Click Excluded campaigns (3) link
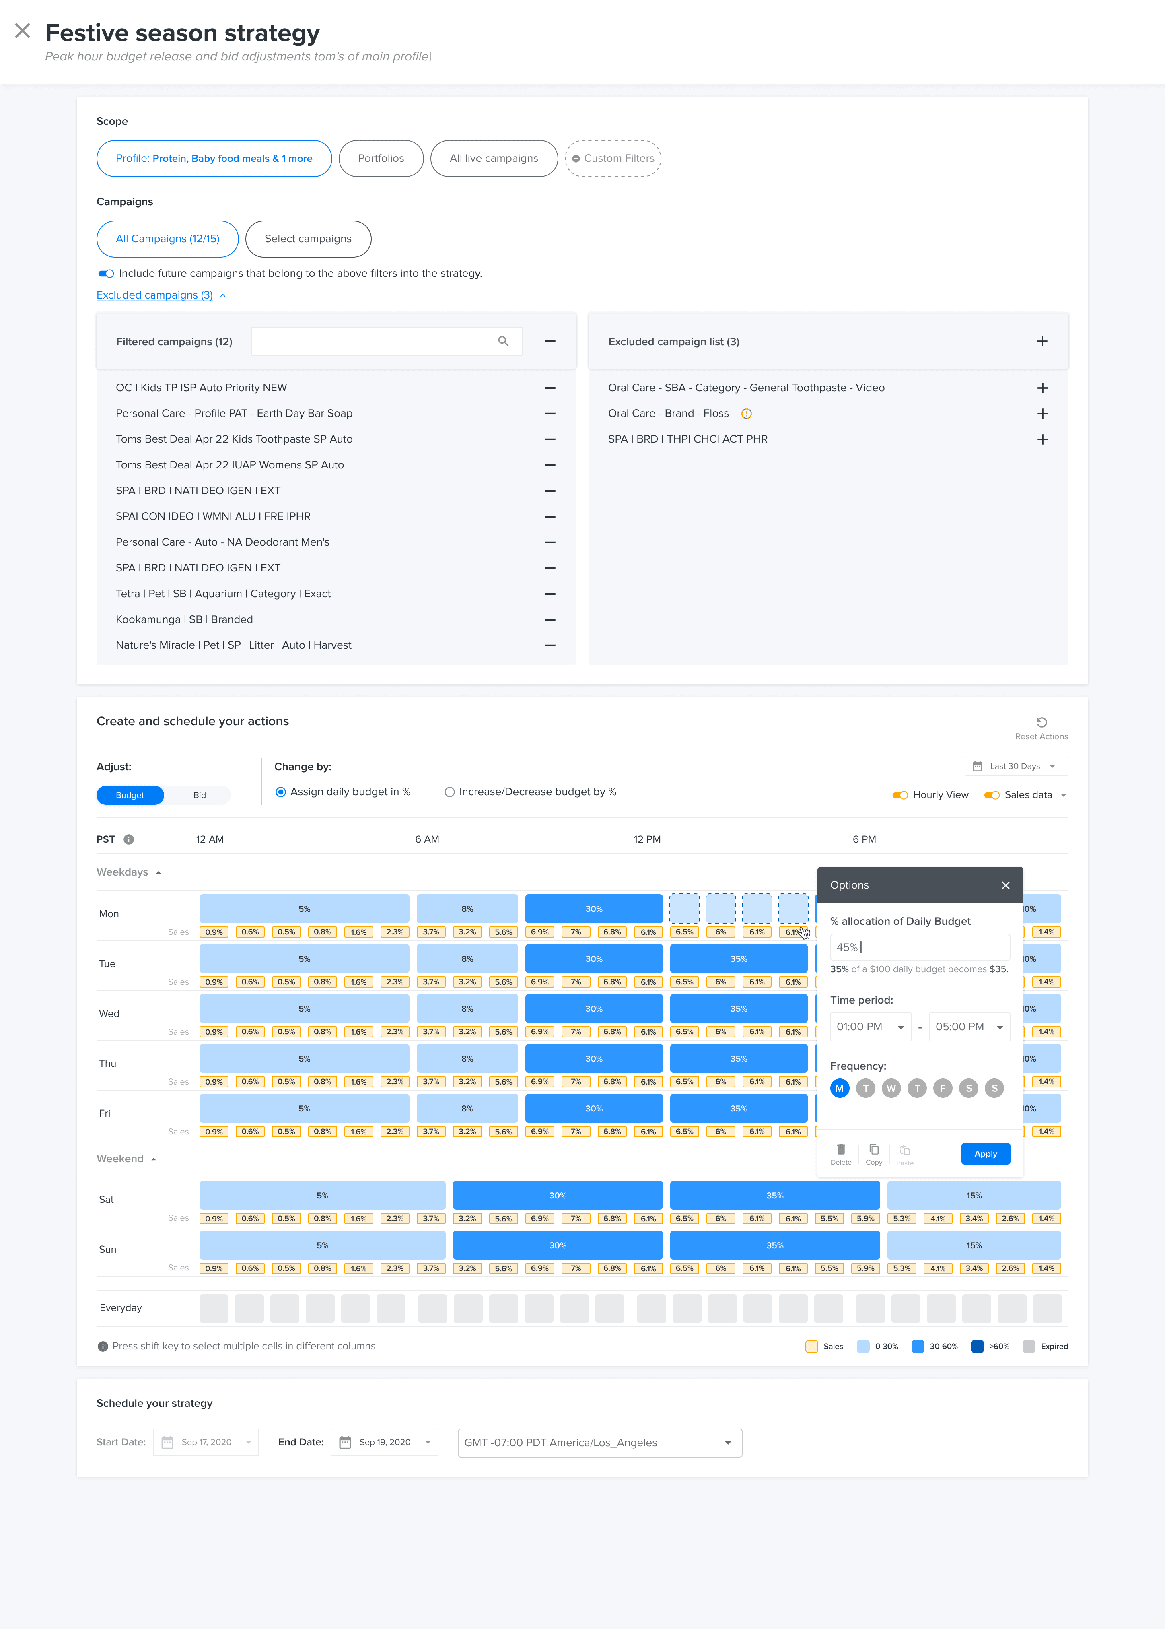1165x1629 pixels. coord(155,295)
